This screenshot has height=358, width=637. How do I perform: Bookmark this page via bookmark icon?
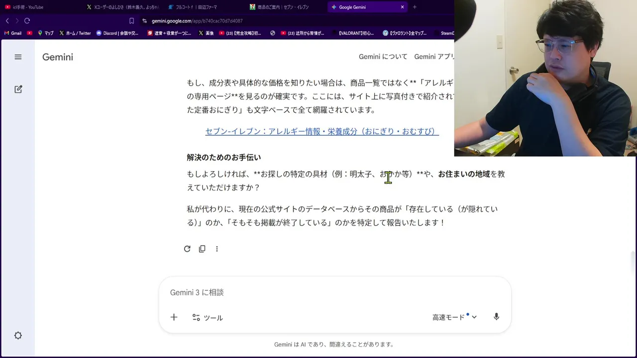(131, 21)
